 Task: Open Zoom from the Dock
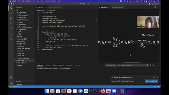pos(114,91)
